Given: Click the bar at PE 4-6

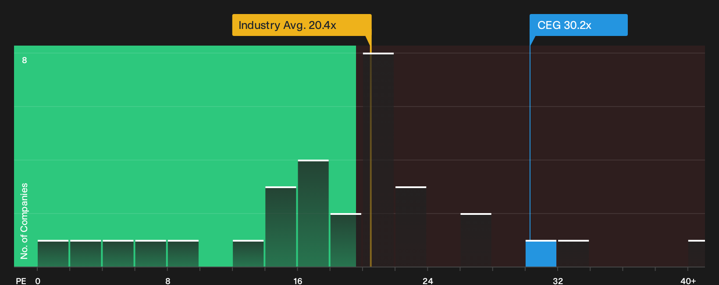Looking at the screenshot, I should 118,253.
